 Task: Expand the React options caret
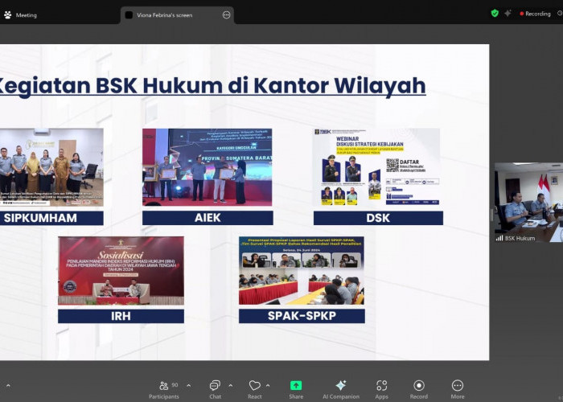(268, 386)
